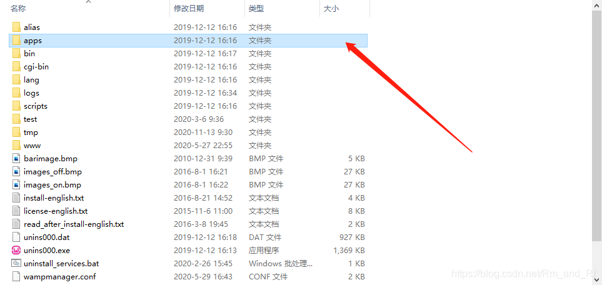The image size is (602, 285).
Task: Sort by the 名称 column header
Action: pos(18,8)
